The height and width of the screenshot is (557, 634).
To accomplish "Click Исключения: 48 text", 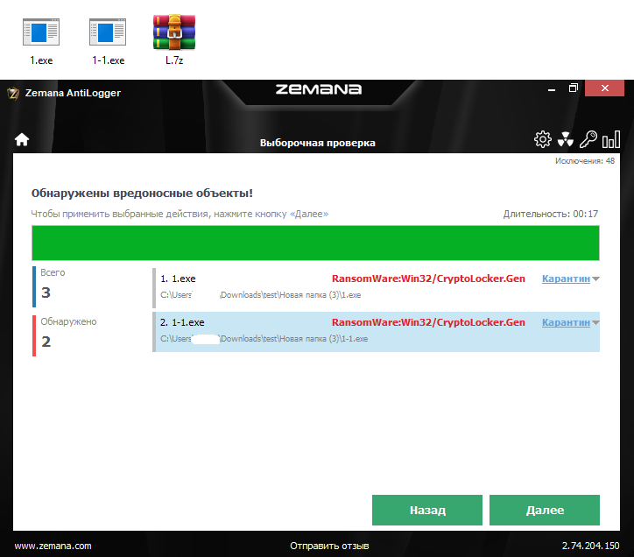I will click(x=585, y=161).
